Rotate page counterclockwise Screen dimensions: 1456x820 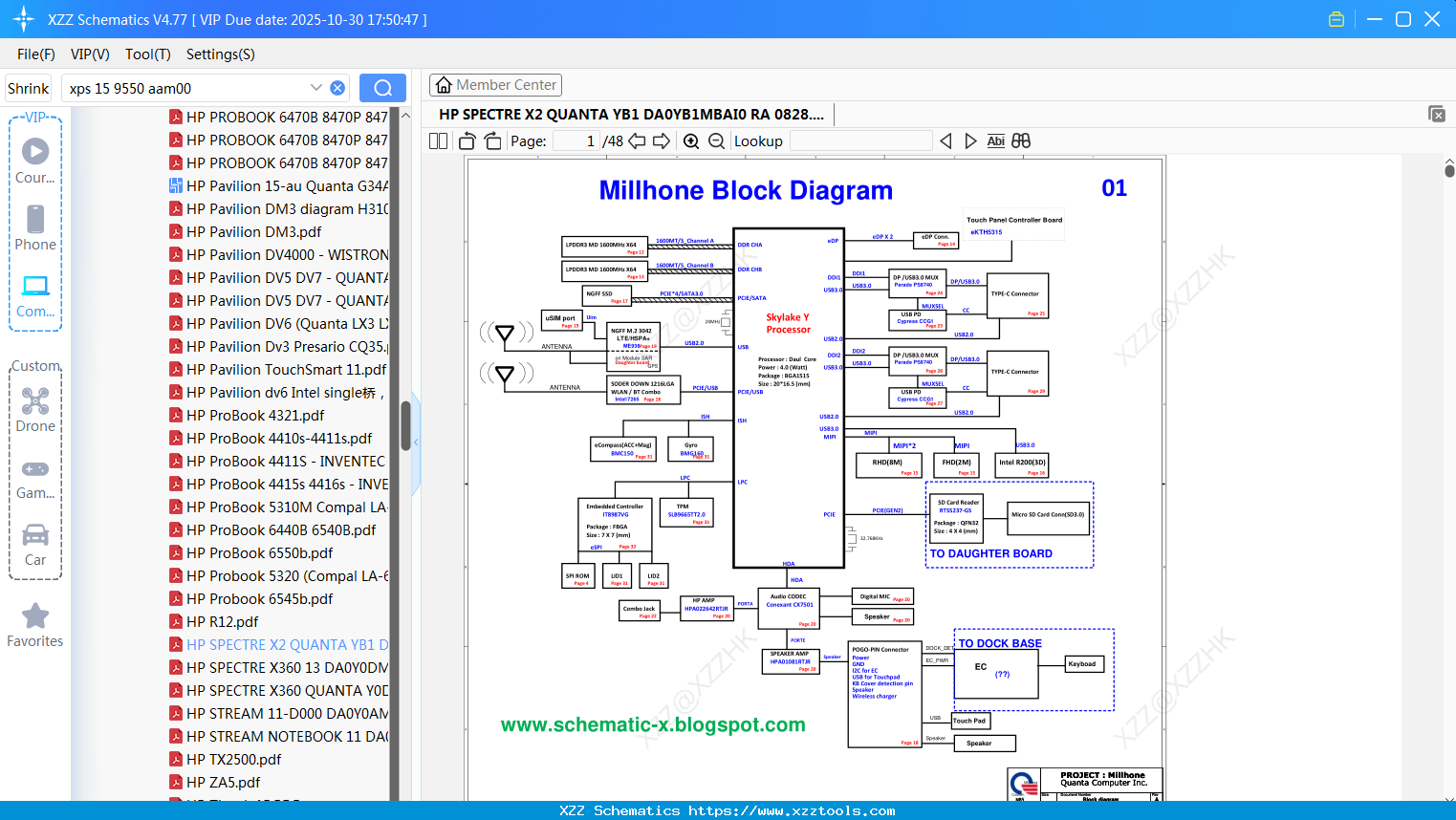point(467,140)
